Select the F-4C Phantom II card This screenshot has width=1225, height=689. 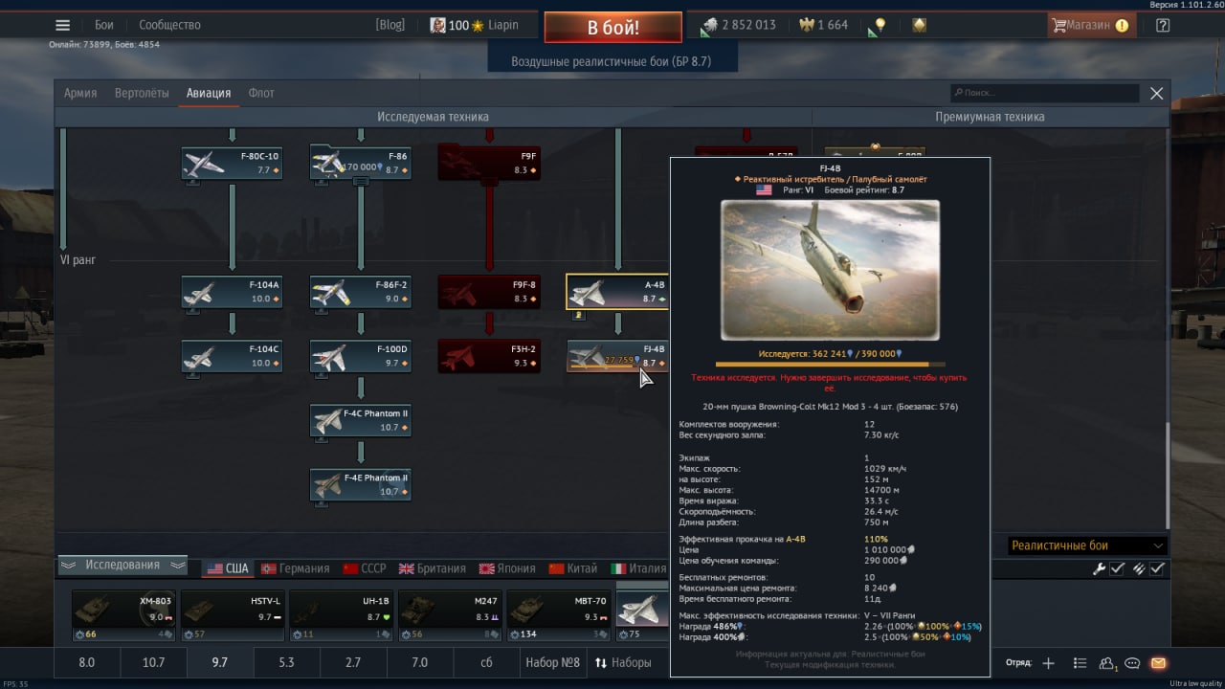pos(360,420)
